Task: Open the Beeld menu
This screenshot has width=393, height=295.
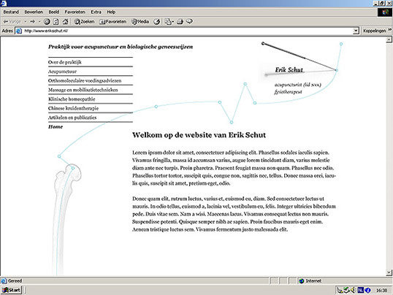Action: pos(53,12)
